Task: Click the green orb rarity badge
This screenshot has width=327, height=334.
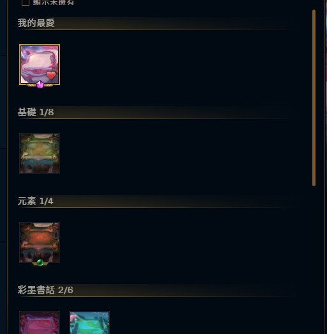Action: [x=40, y=262]
